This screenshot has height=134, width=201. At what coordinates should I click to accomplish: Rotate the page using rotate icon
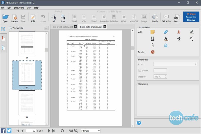coord(62,131)
